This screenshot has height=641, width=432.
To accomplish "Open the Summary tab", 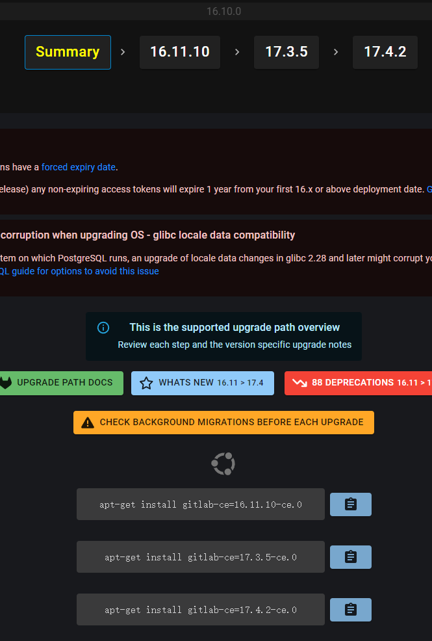I will [68, 52].
